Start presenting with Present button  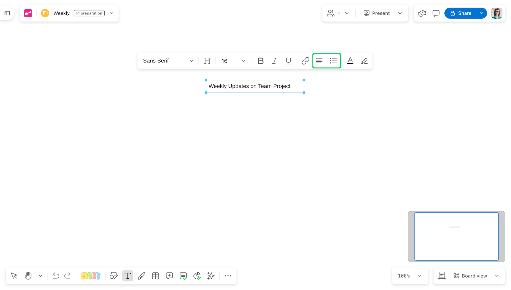377,13
